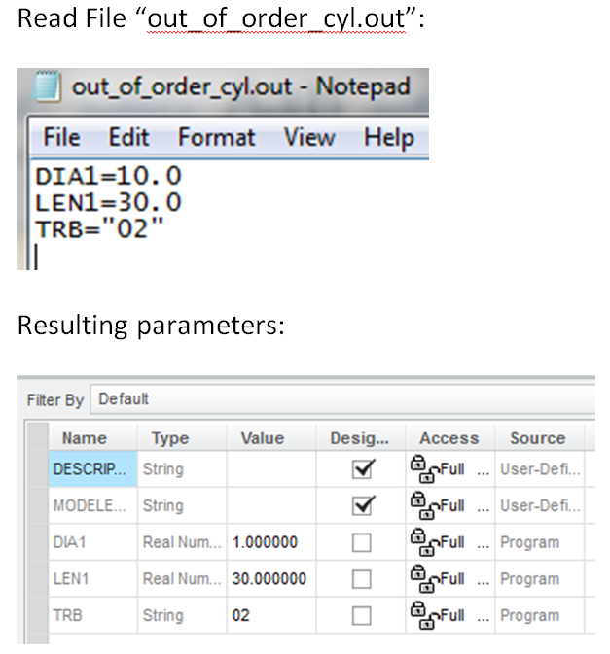Image resolution: width=610 pixels, height=654 pixels.
Task: Click the ellipsis next to Full in DIA1 row
Action: pos(483,545)
